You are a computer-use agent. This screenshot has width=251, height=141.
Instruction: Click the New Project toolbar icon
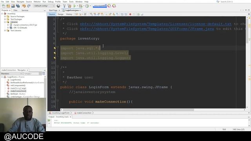tap(8, 6)
